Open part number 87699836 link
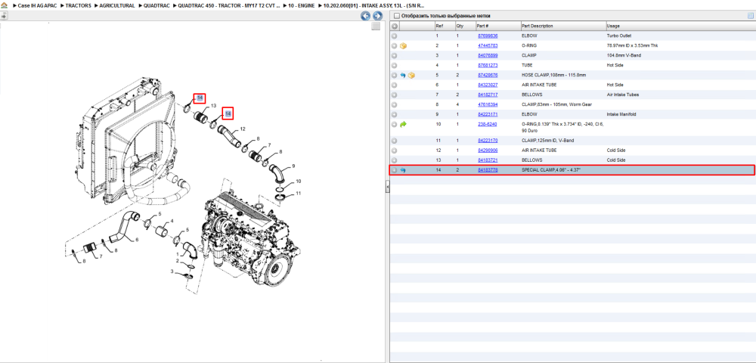Image resolution: width=756 pixels, height=363 pixels. coord(488,36)
